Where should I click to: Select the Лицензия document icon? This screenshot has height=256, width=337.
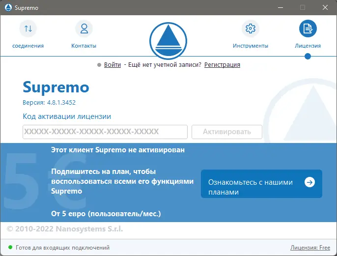(308, 28)
